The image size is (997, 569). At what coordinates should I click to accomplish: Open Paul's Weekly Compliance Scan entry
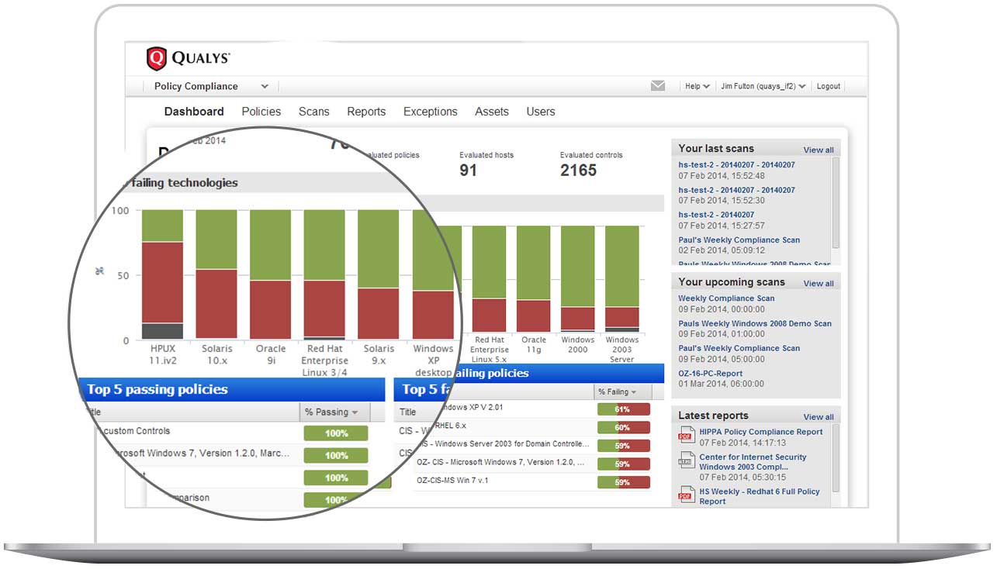click(738, 240)
